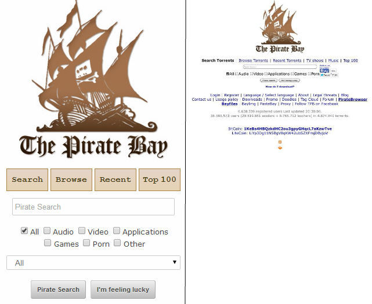Screen dimensions: 372x304
Task: Open the Forum link
Action: point(328,100)
